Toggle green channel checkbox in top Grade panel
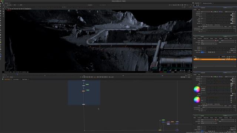This screenshot has height=133, width=237. (215, 11)
